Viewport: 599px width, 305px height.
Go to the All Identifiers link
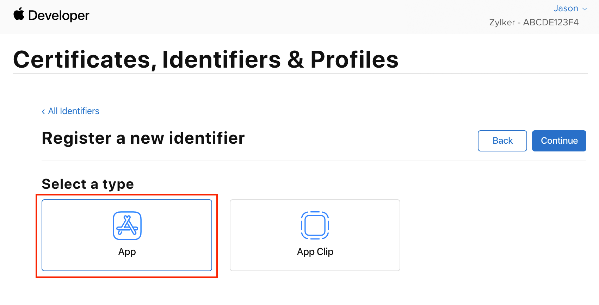coord(74,111)
